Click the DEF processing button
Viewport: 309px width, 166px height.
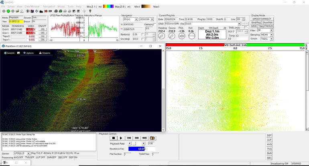point(269,136)
